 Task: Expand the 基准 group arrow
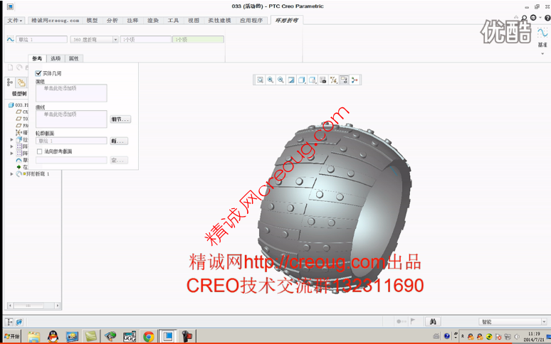pyautogui.click(x=542, y=53)
